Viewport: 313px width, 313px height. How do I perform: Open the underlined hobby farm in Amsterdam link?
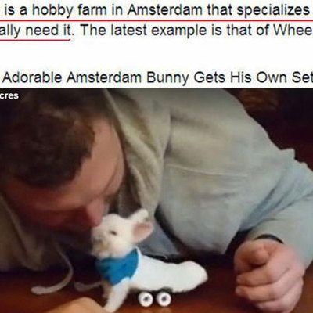[x=156, y=10]
